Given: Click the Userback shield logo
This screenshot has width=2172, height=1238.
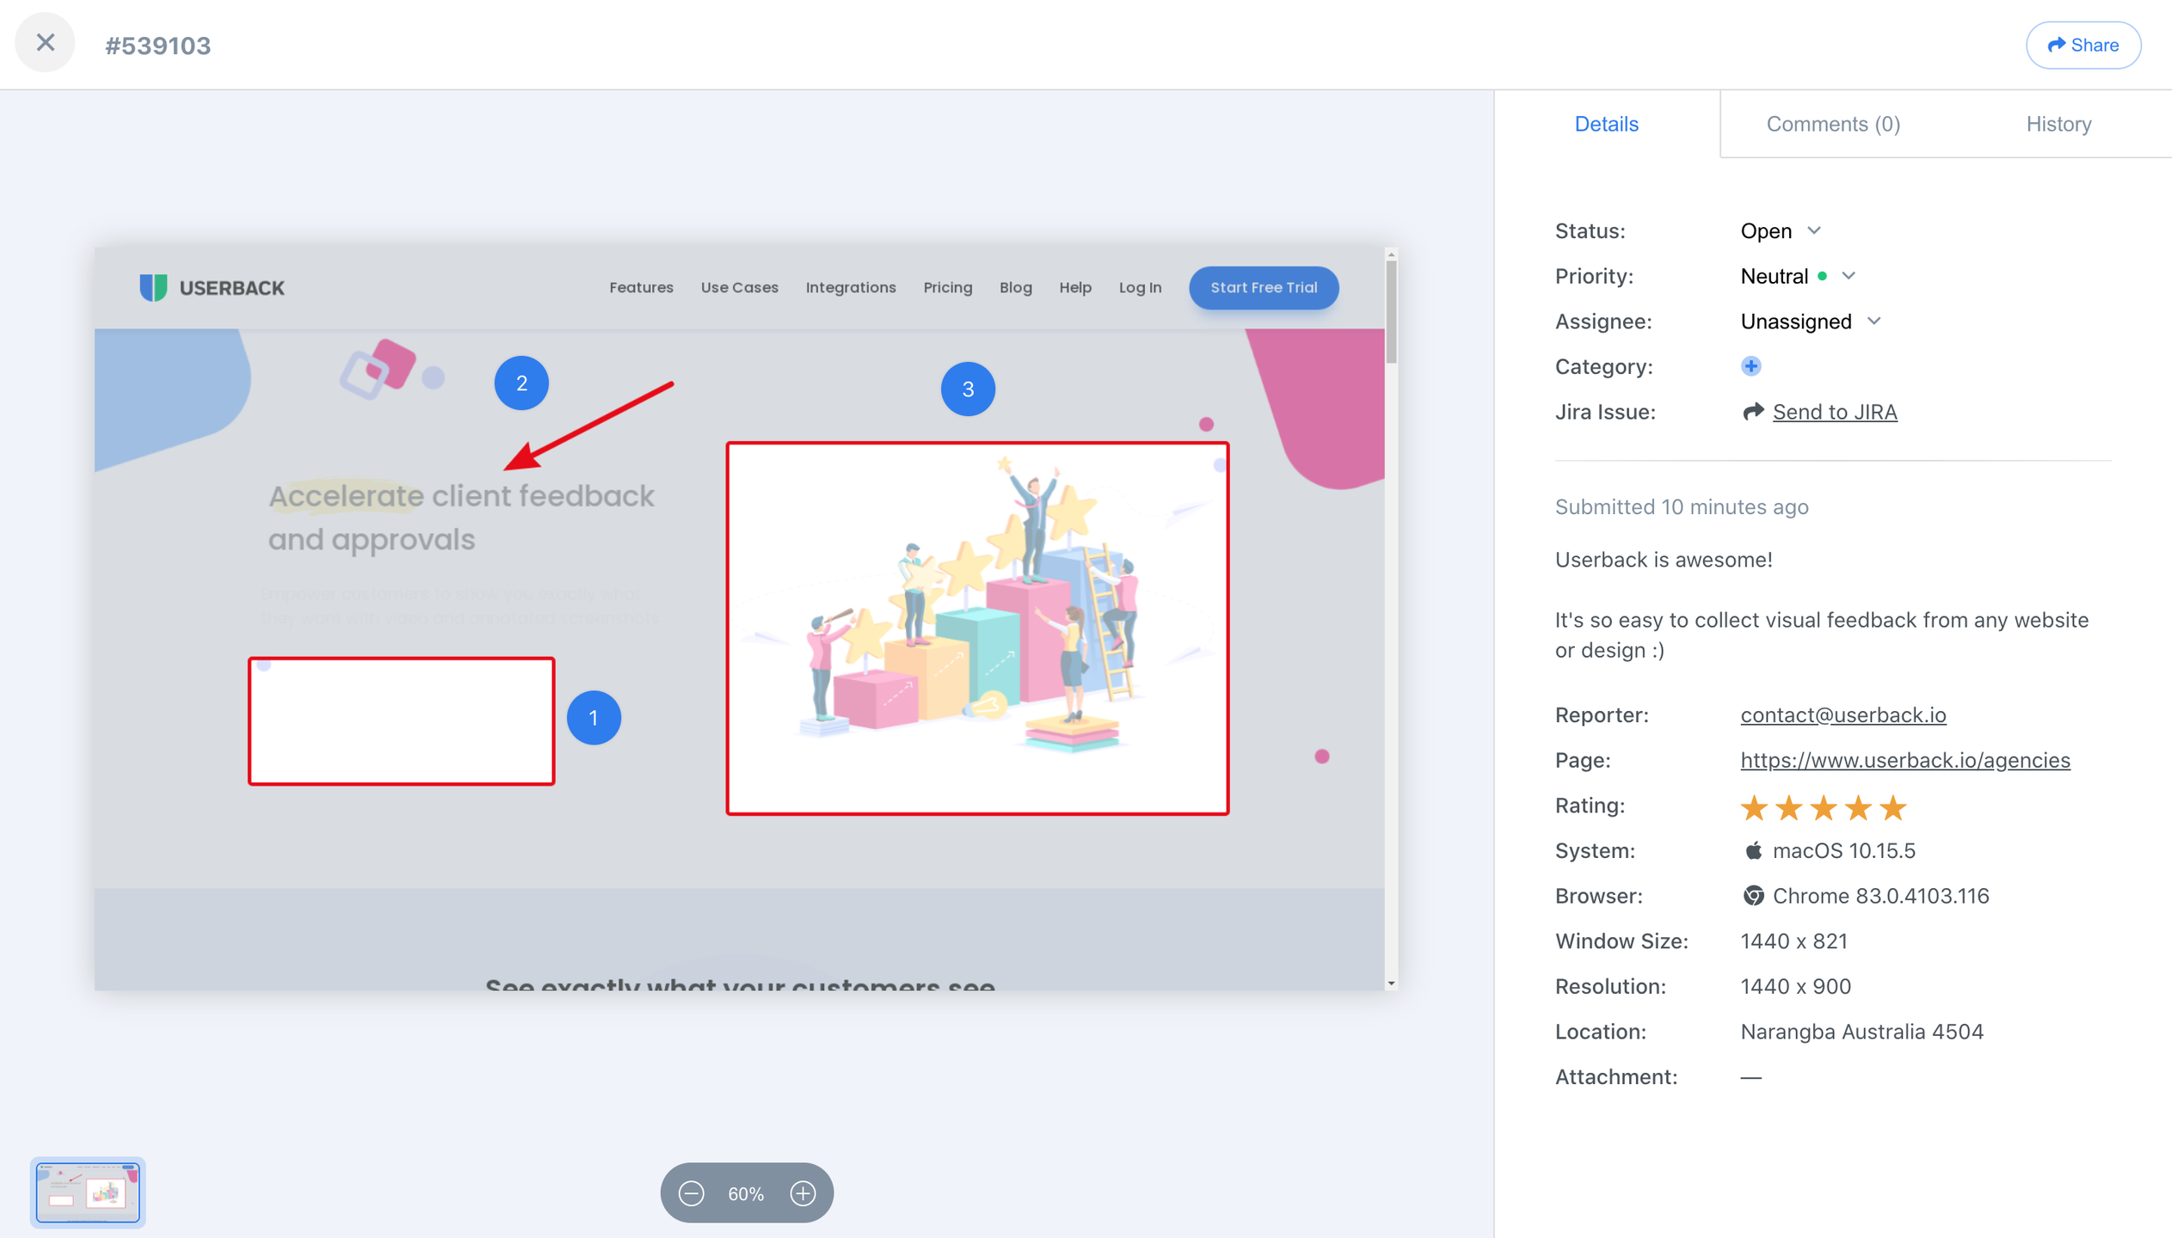Looking at the screenshot, I should click(153, 287).
